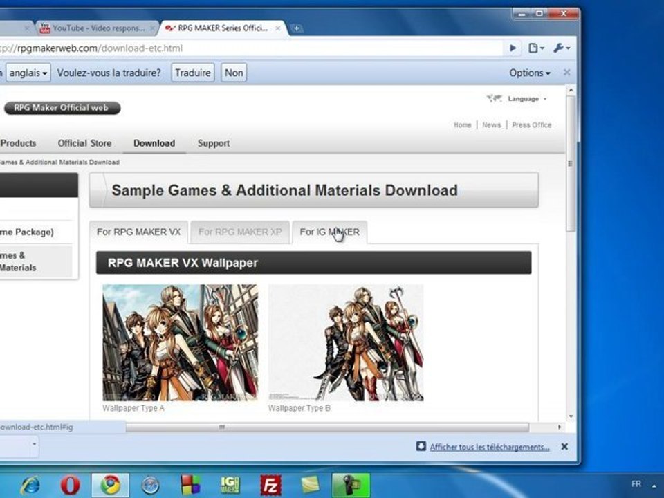Open the Press Office link
This screenshot has width=664, height=498.
pos(531,125)
